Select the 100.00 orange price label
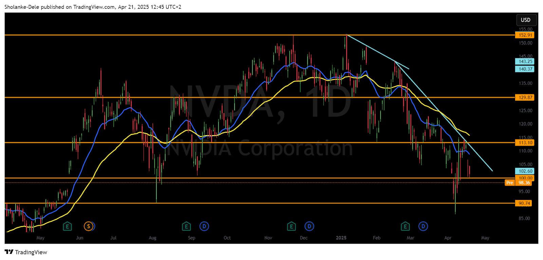 525,178
